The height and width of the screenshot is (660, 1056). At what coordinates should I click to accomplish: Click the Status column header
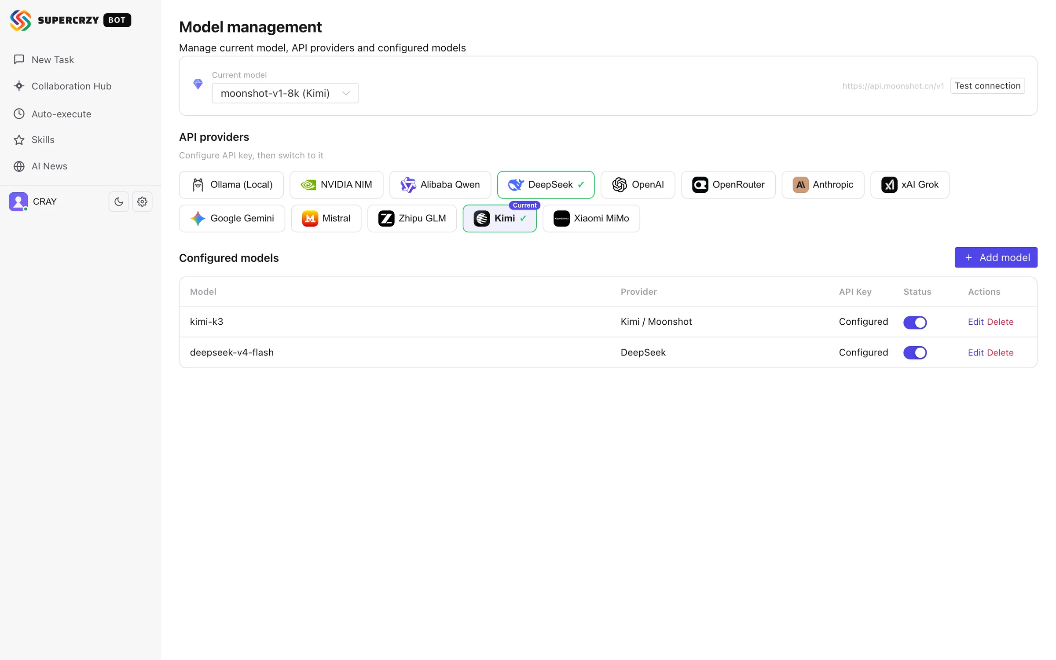[x=917, y=292]
